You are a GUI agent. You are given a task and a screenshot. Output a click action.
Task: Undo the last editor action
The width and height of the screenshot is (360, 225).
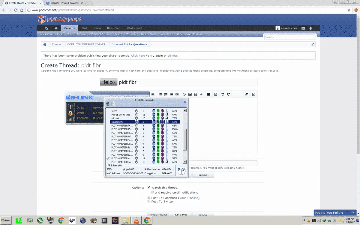[x=223, y=94]
